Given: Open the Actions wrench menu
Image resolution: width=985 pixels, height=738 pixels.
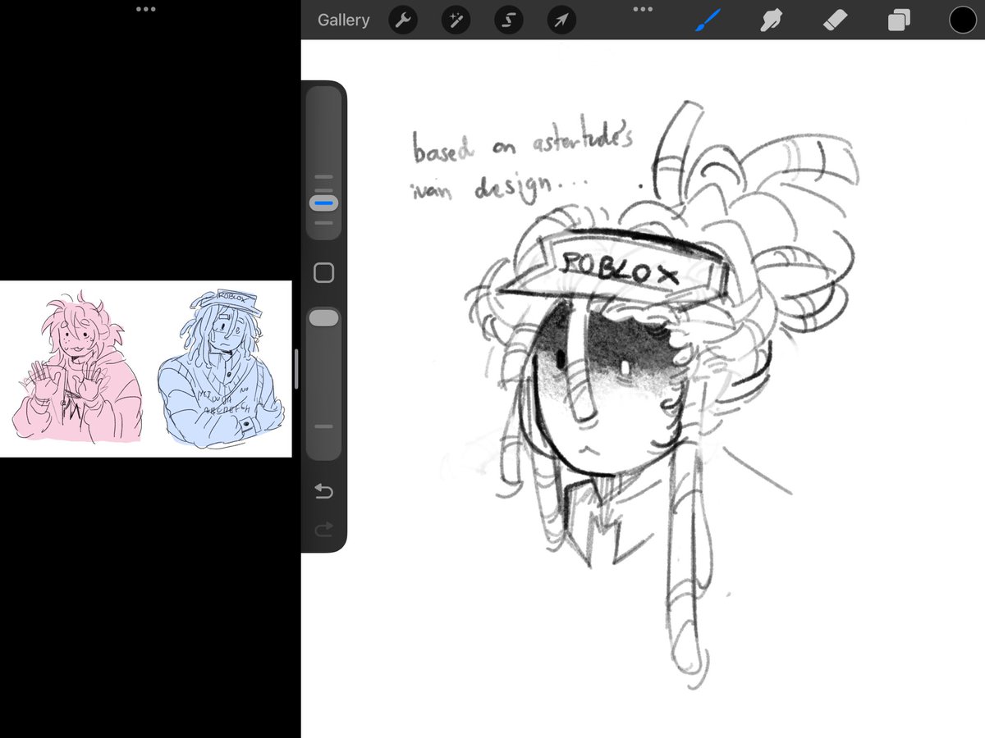Looking at the screenshot, I should pos(402,20).
